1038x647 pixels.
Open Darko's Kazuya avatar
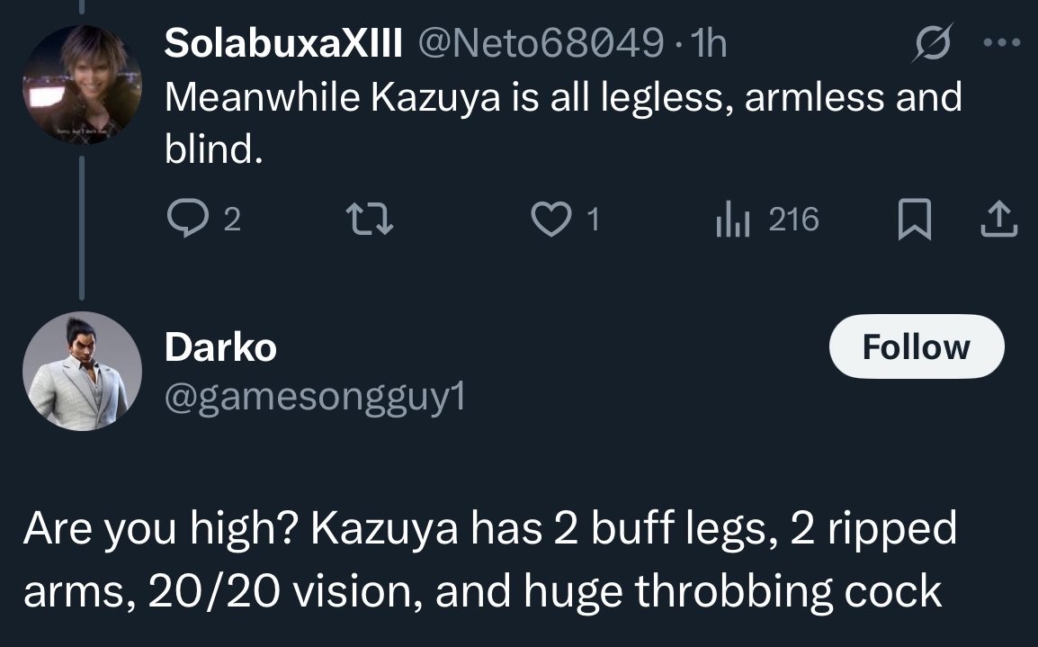pos(82,371)
